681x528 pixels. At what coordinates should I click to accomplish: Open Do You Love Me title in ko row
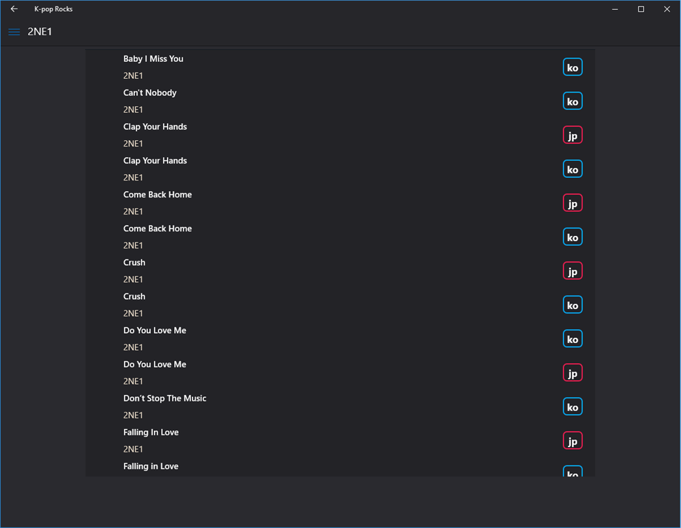[x=155, y=330]
